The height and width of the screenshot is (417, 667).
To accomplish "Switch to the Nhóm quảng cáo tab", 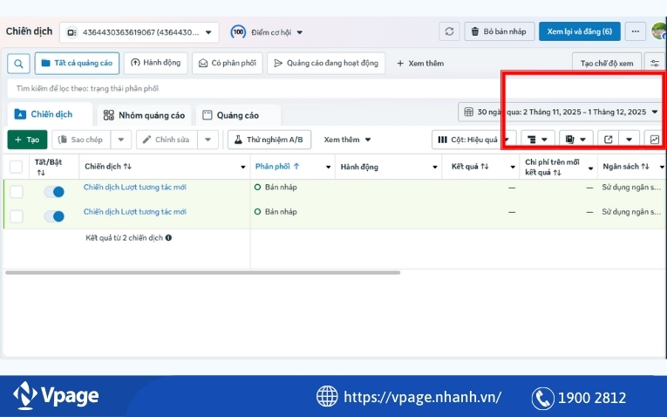I will (144, 115).
